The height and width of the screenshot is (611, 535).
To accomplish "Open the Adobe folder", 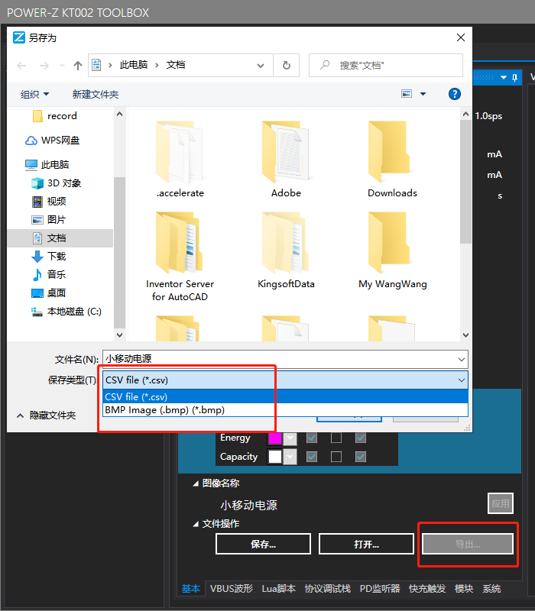I will pos(286,160).
